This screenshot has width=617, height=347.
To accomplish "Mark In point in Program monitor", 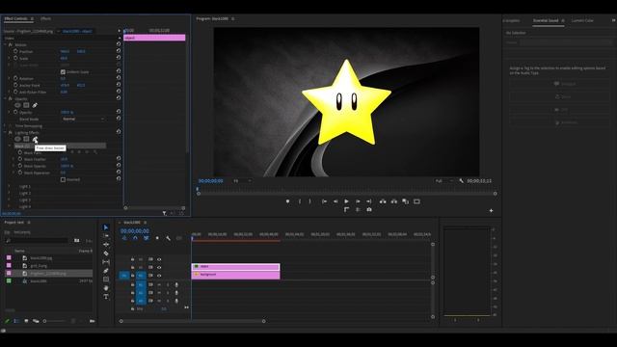I will click(300, 201).
